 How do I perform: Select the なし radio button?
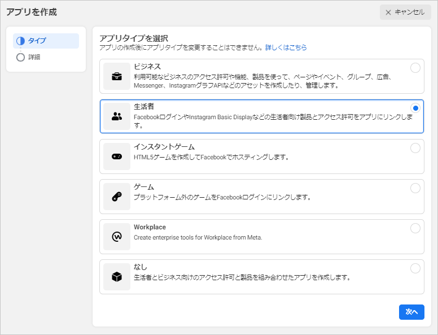click(415, 268)
